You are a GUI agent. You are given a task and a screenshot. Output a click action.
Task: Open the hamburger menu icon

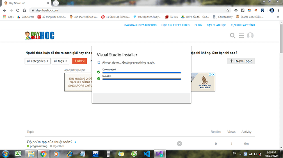tap(241, 36)
